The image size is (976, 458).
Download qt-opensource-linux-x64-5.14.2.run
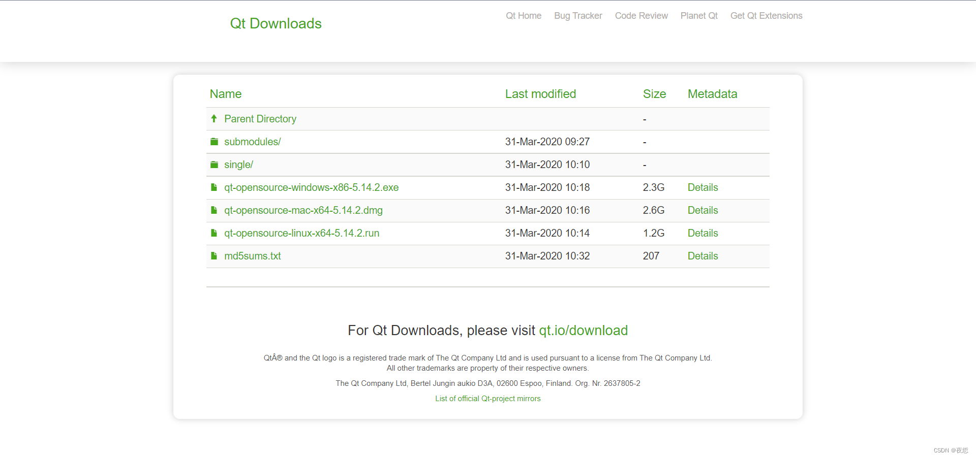[x=301, y=233]
